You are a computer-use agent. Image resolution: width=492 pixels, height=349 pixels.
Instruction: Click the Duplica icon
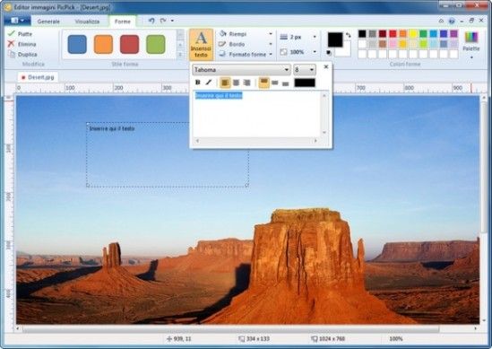pos(12,54)
